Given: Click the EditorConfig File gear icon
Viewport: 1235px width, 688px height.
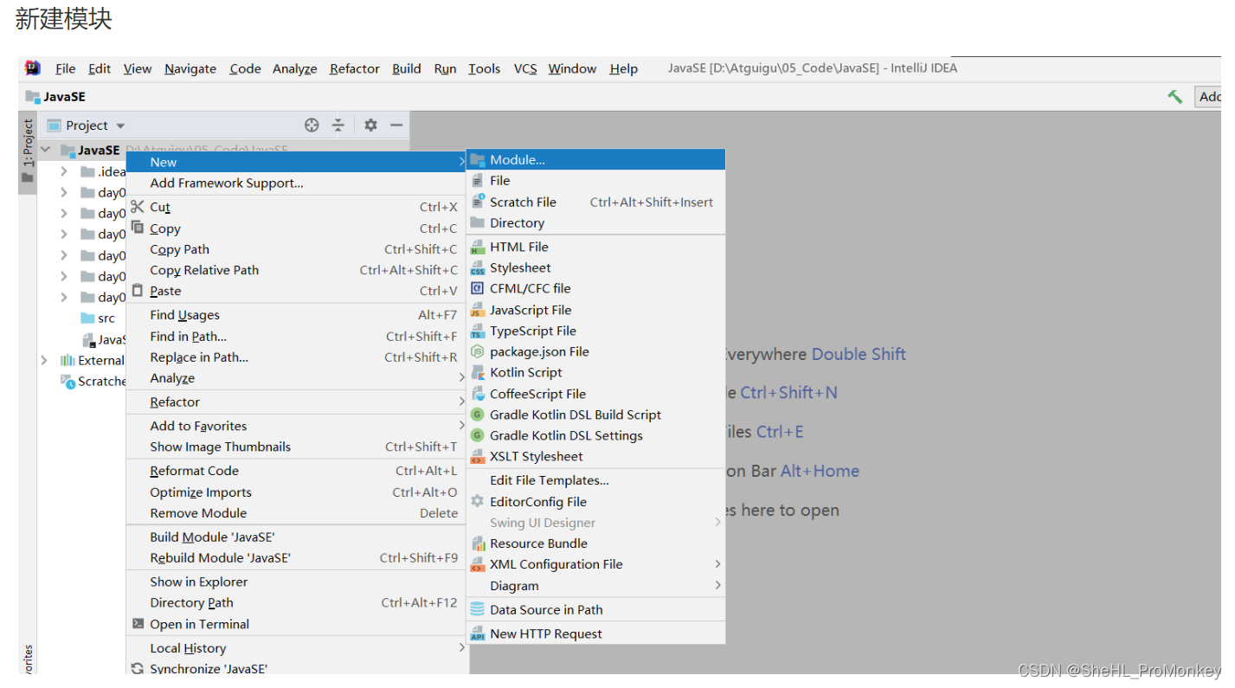Looking at the screenshot, I should pos(477,501).
